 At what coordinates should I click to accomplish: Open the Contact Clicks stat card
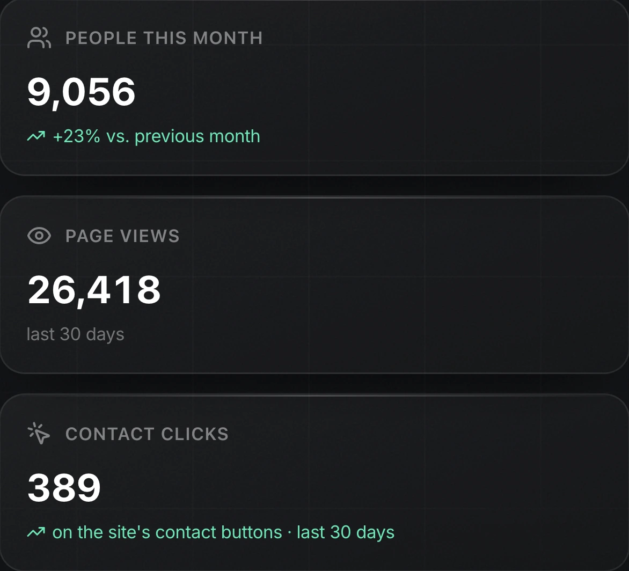[314, 482]
